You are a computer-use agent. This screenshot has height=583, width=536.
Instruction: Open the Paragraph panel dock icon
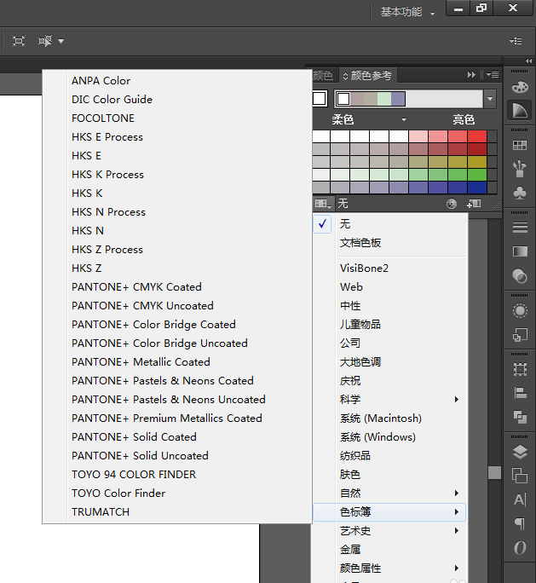coord(520,524)
